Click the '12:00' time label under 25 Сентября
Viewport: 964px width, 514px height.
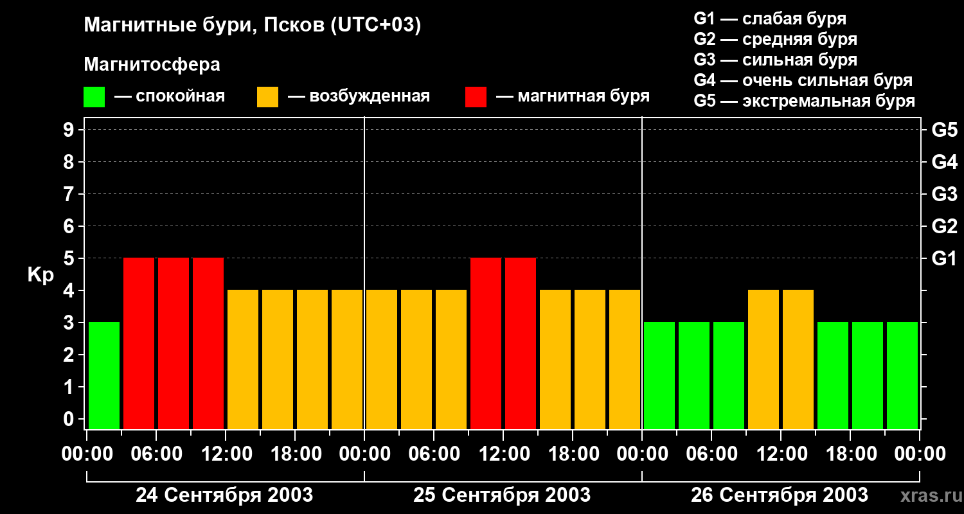coord(503,454)
